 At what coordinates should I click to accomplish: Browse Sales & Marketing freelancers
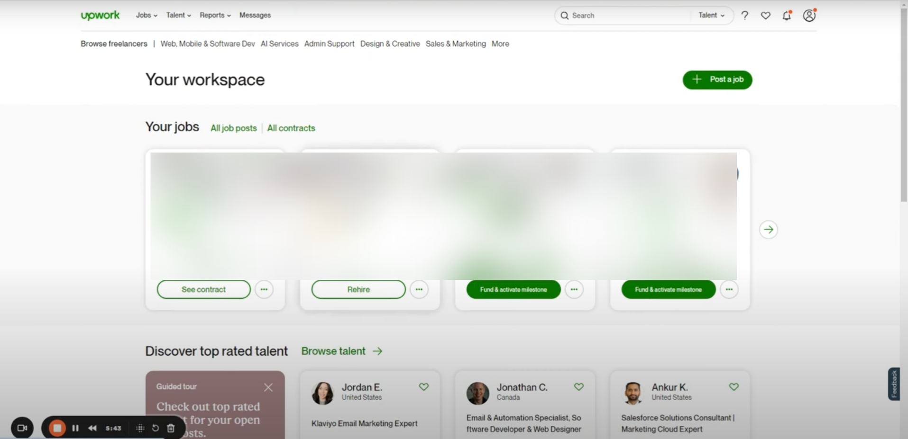(456, 44)
